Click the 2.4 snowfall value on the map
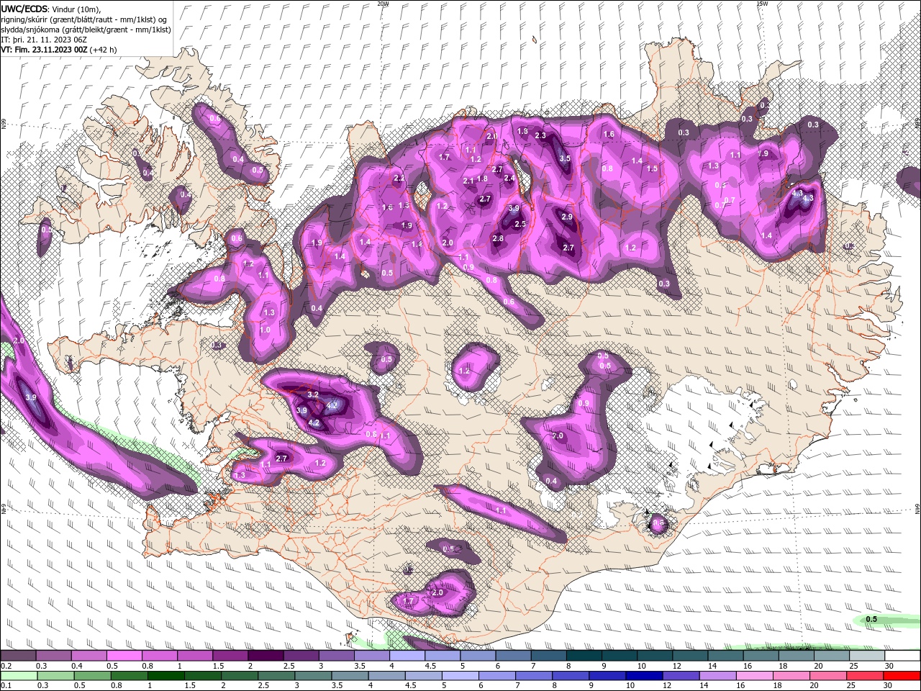 tap(509, 178)
